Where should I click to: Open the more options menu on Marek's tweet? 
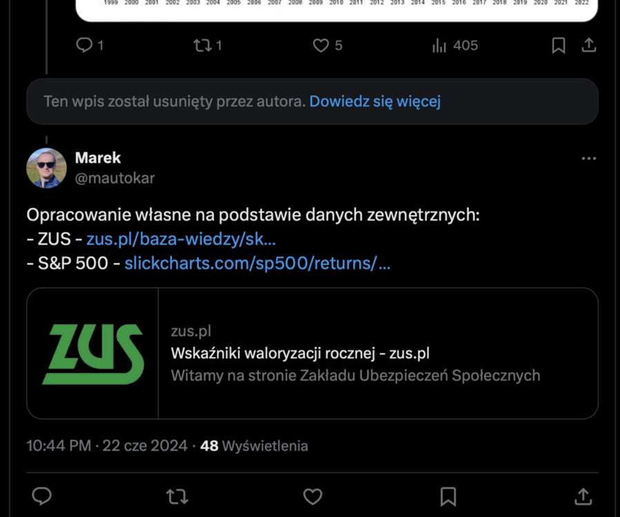589,158
